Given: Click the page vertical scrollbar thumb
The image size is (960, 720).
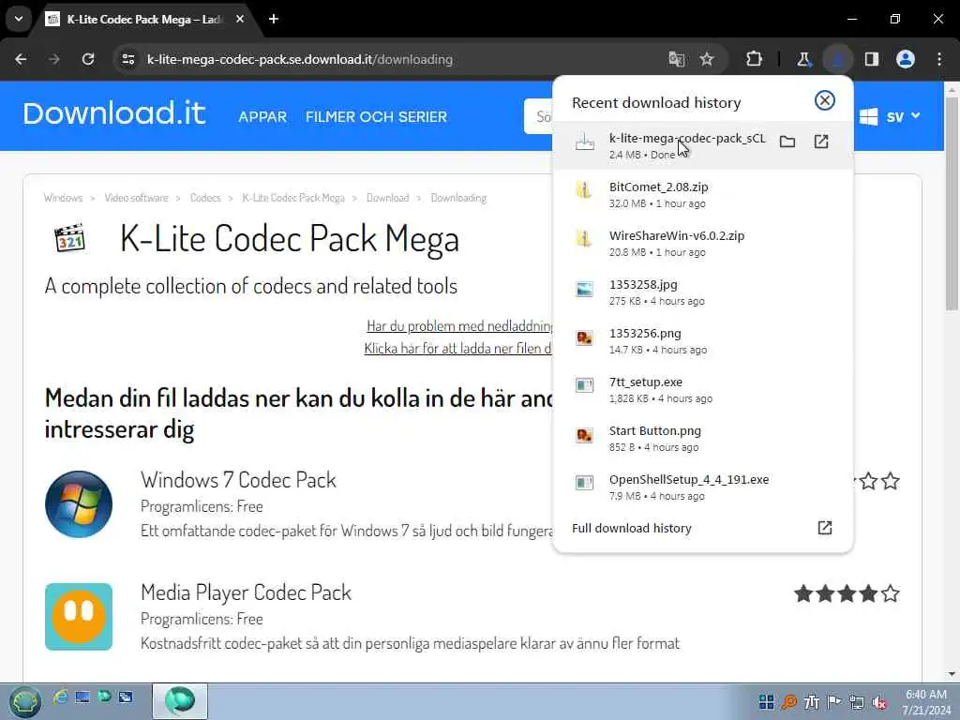Looking at the screenshot, I should tap(952, 202).
